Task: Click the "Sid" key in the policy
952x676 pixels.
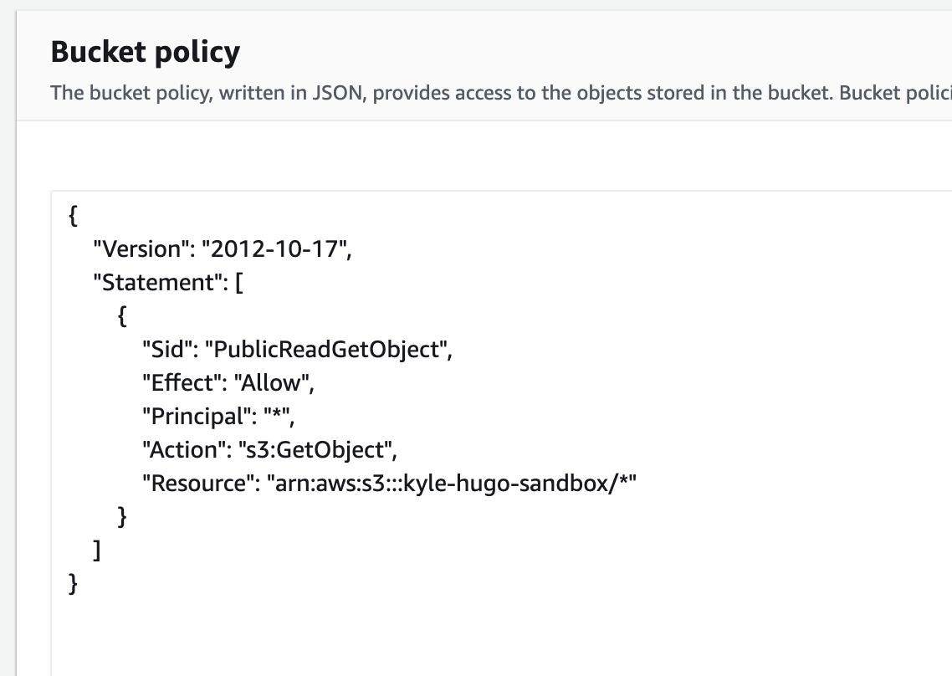Action: tap(169, 349)
